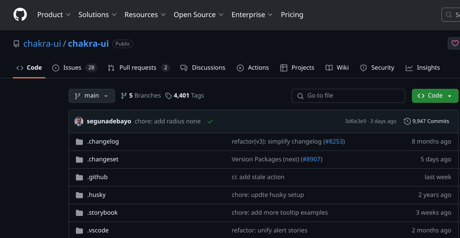Open the Pull requests tab
This screenshot has height=238, width=460.
(138, 68)
